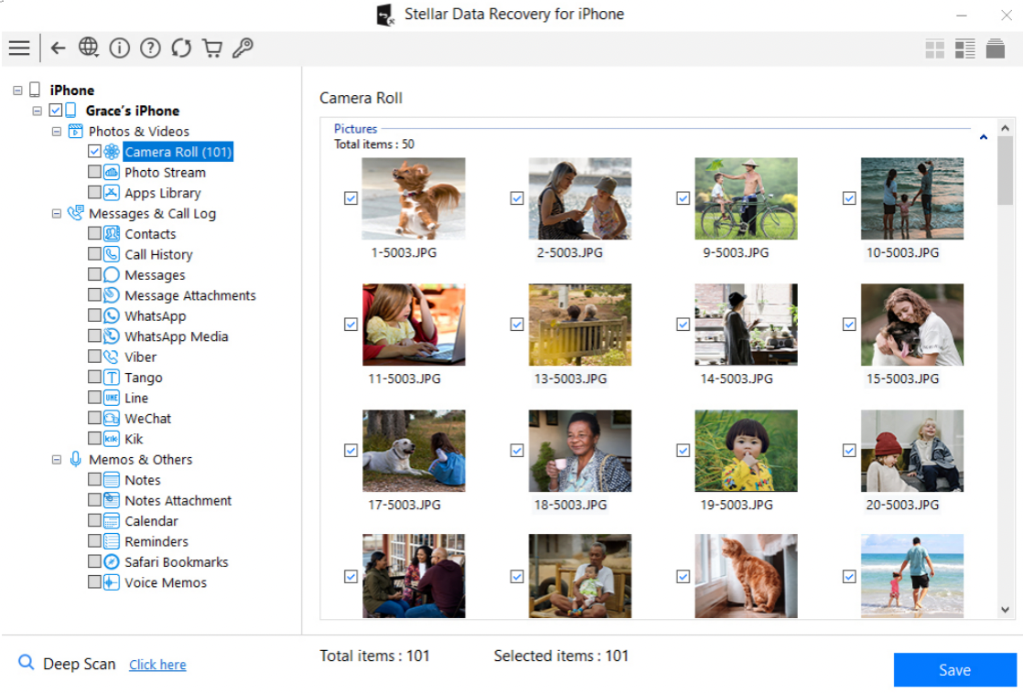
Task: Open the globe language icon
Action: [x=89, y=48]
